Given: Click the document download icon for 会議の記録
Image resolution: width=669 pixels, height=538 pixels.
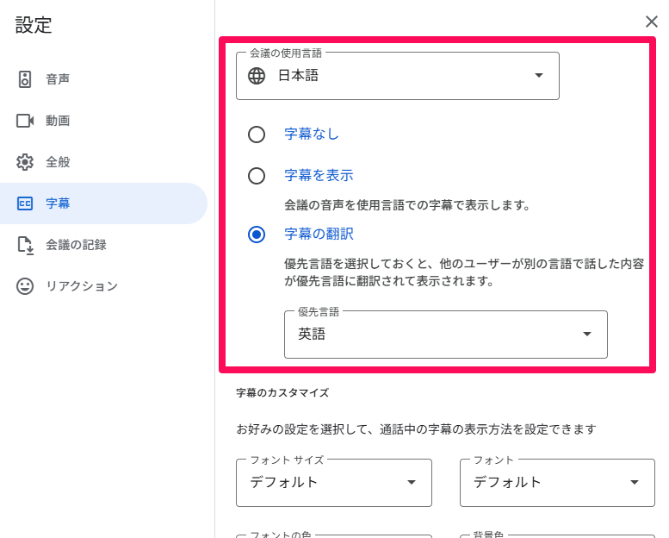Looking at the screenshot, I should coord(25,245).
